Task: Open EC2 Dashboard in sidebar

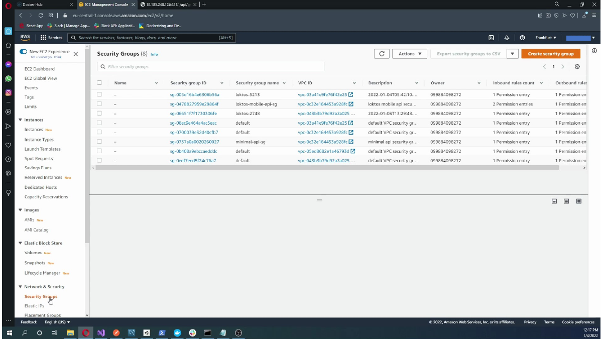Action: click(x=40, y=69)
